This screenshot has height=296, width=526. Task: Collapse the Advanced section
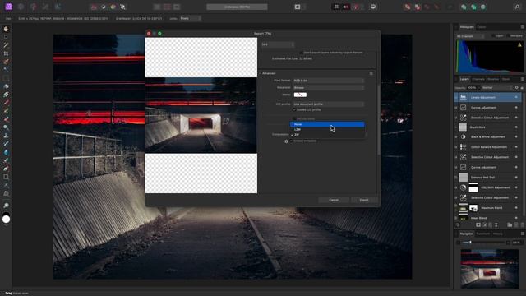click(x=260, y=73)
